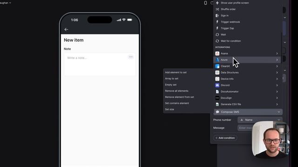Select Array to set

(172, 78)
